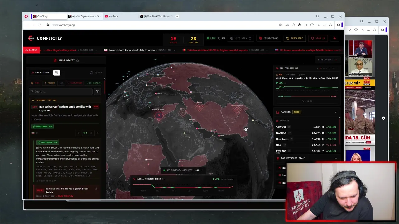Open heart bookmarks in background browser window
The height and width of the screenshot is (224, 399).
tap(356, 30)
